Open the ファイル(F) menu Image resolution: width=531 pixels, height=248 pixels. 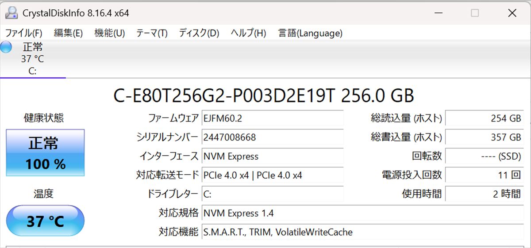pos(24,33)
